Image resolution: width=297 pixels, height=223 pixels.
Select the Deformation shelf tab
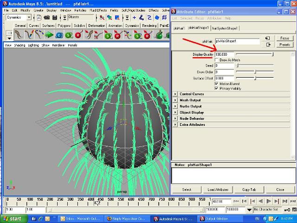[x=97, y=26]
